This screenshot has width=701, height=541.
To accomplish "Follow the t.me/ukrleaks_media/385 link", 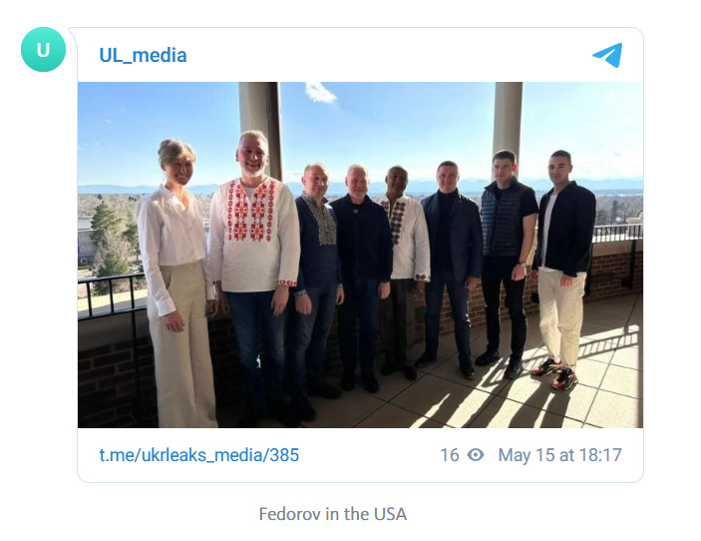I will 199,455.
